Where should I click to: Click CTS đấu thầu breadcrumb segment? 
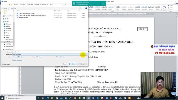point(30,5)
